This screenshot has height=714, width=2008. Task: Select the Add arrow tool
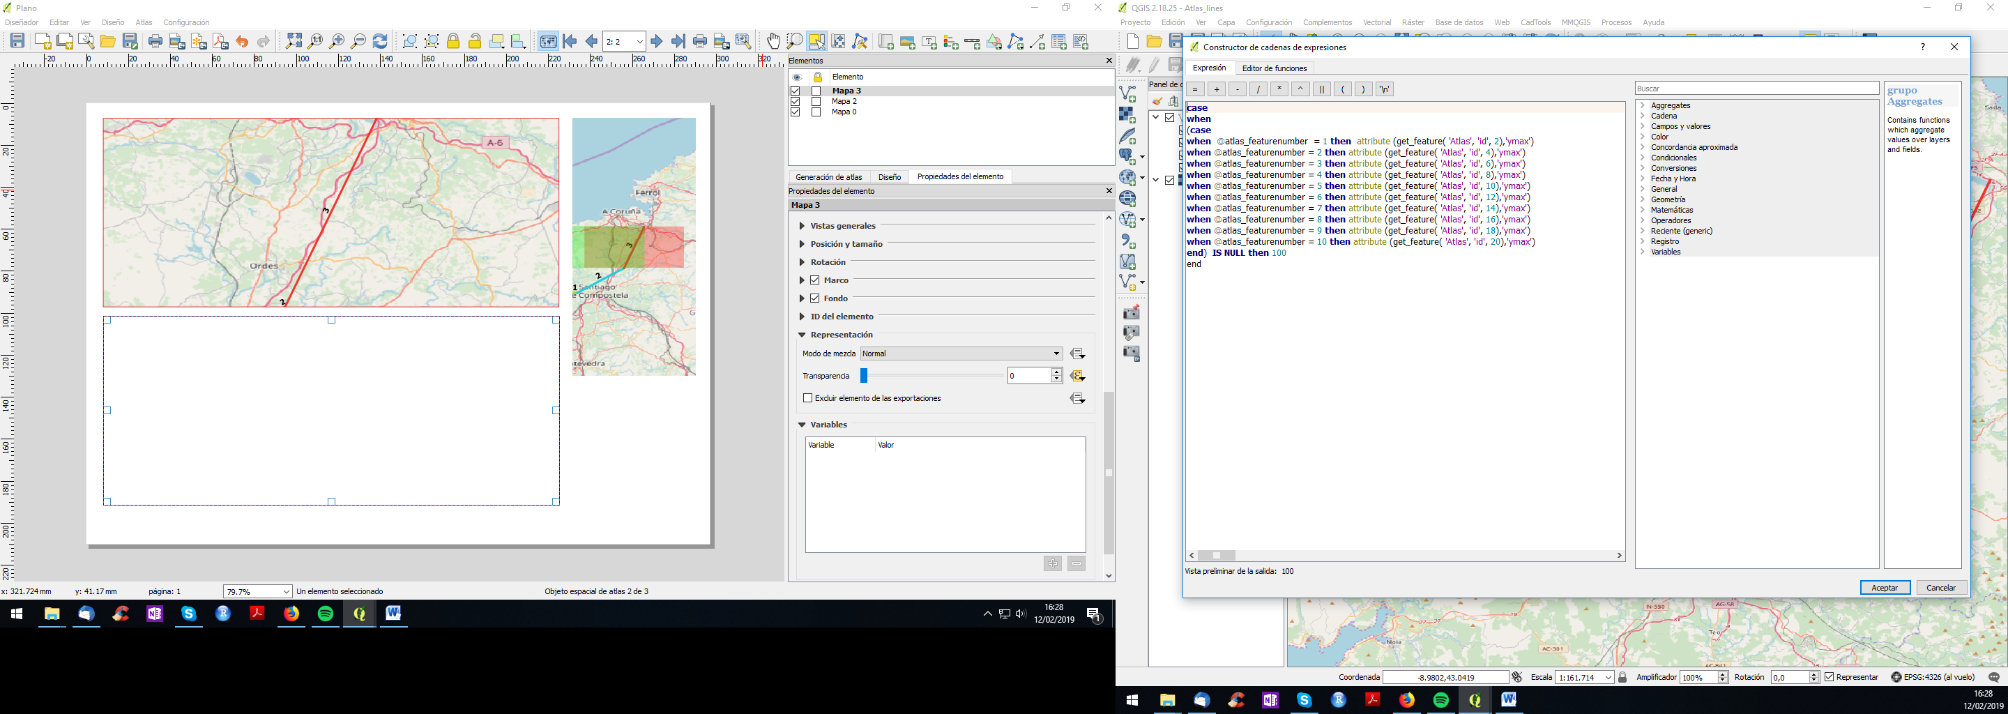(x=1037, y=42)
